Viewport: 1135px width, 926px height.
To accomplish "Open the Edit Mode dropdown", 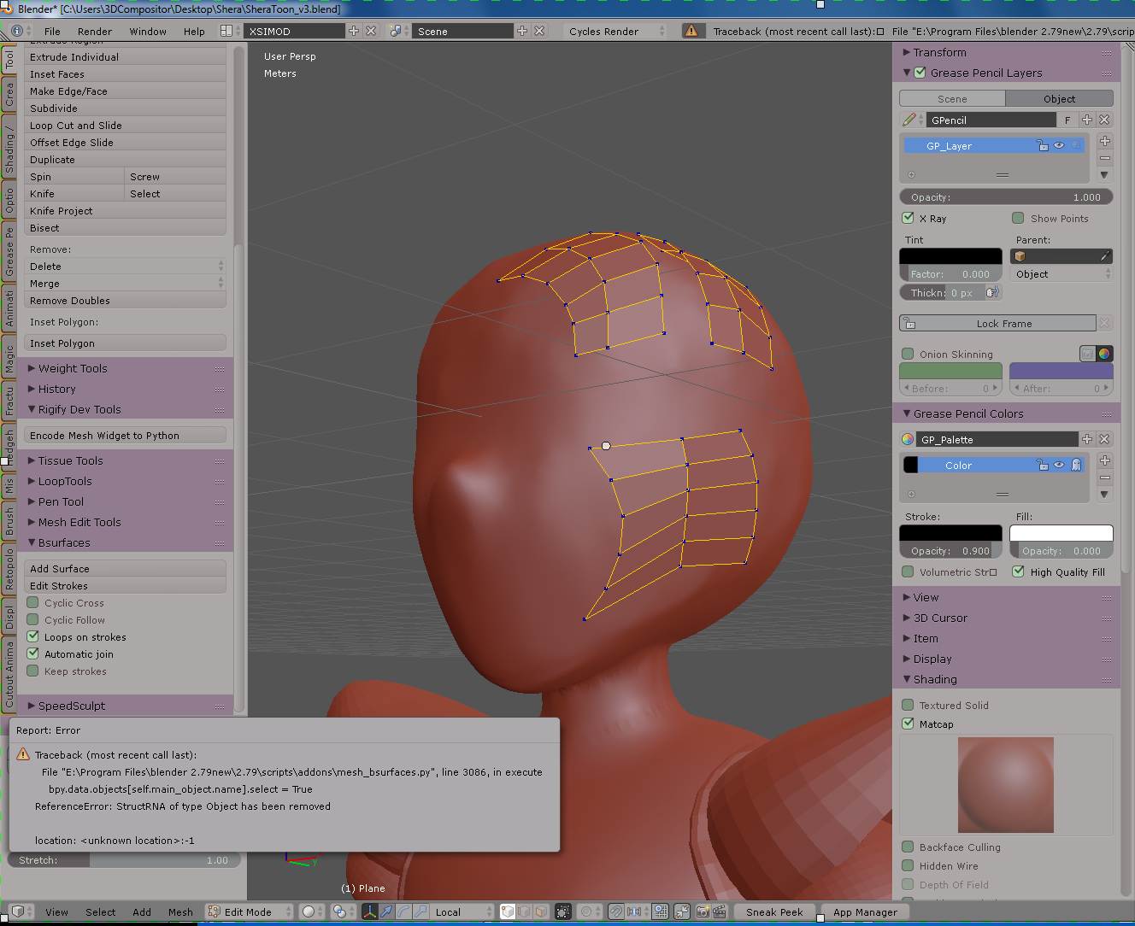I will (249, 911).
